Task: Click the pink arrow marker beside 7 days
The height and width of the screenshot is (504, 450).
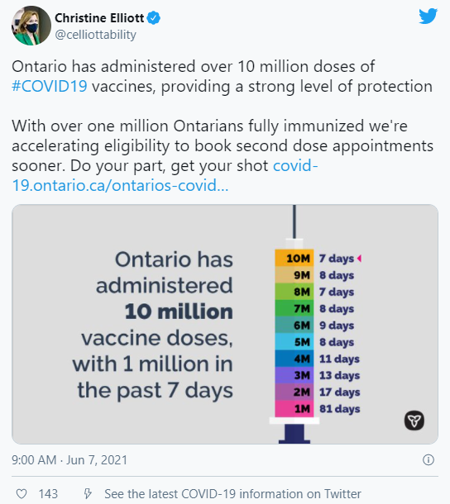Action: tap(359, 258)
